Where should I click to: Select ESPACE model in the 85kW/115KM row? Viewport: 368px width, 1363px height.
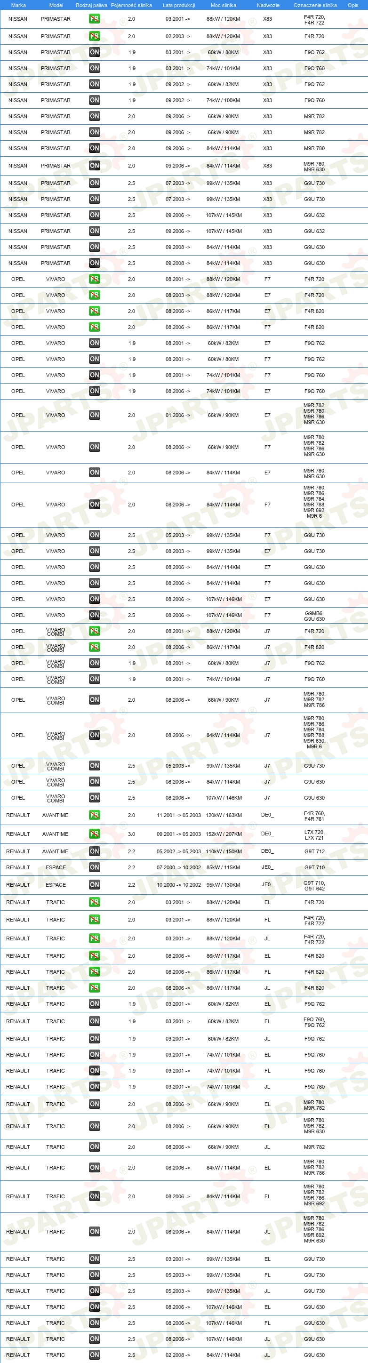56,867
